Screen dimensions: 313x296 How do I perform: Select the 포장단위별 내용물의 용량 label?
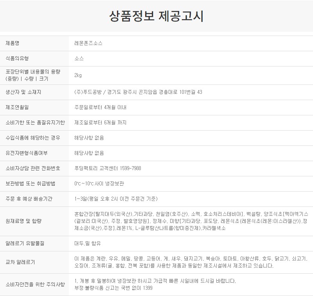(x=33, y=75)
